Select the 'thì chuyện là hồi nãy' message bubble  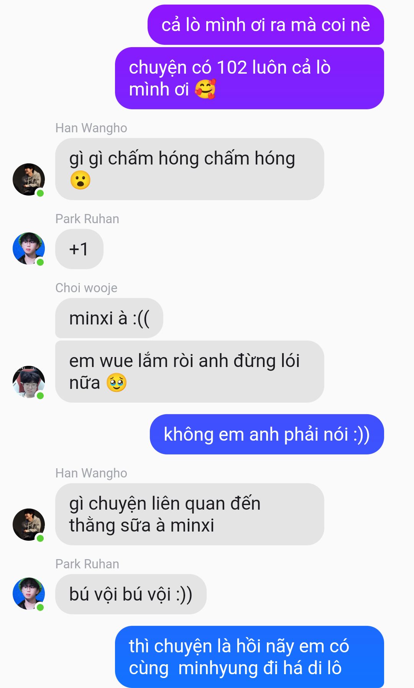250,657
